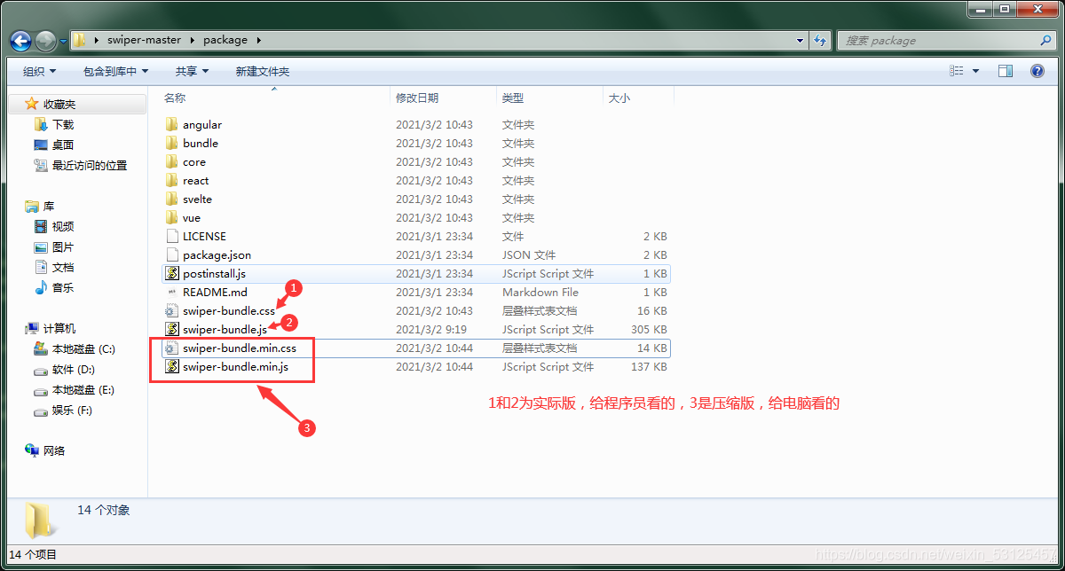1065x571 pixels.
Task: Select the svelte folder icon
Action: coord(172,199)
